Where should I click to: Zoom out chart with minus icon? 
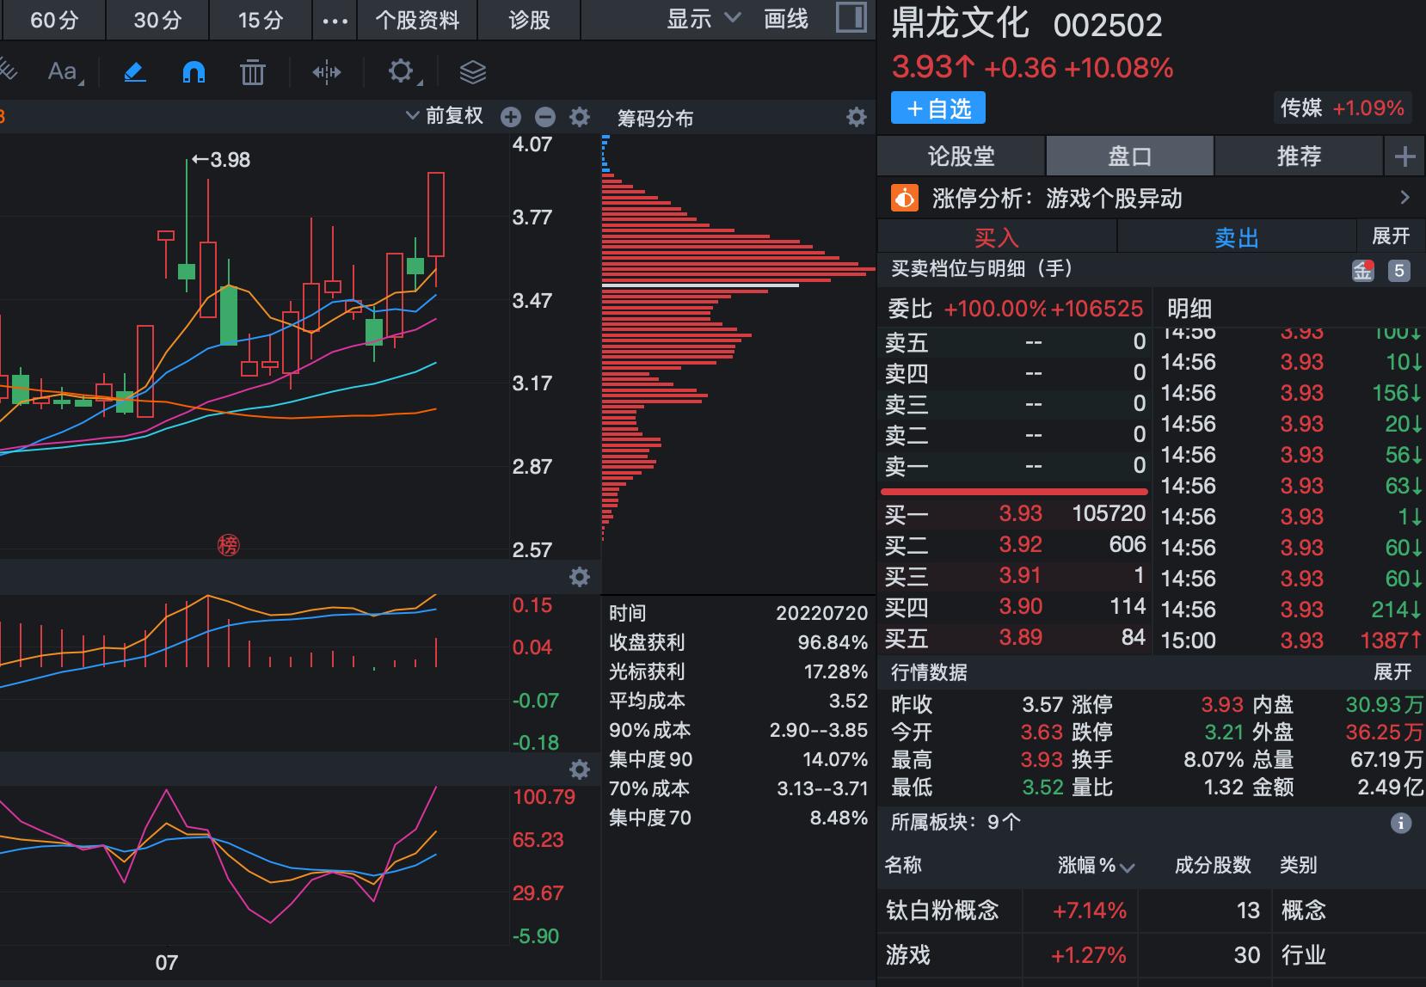coord(544,117)
